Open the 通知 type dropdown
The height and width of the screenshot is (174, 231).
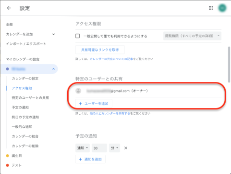click(83, 148)
